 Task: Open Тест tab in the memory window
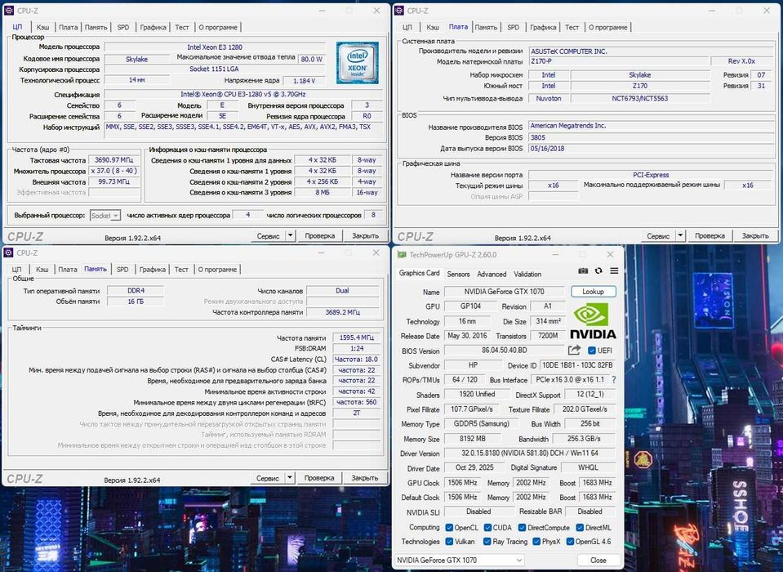click(x=181, y=270)
